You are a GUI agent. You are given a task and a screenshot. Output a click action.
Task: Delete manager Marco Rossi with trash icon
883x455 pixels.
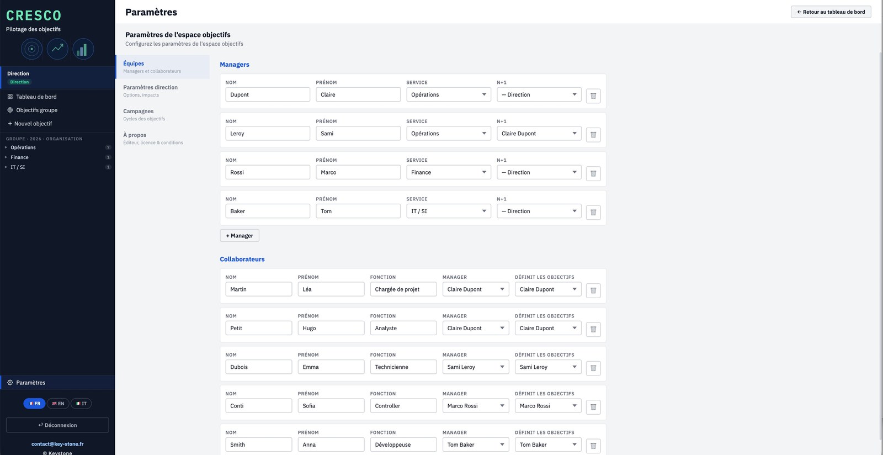click(x=593, y=173)
